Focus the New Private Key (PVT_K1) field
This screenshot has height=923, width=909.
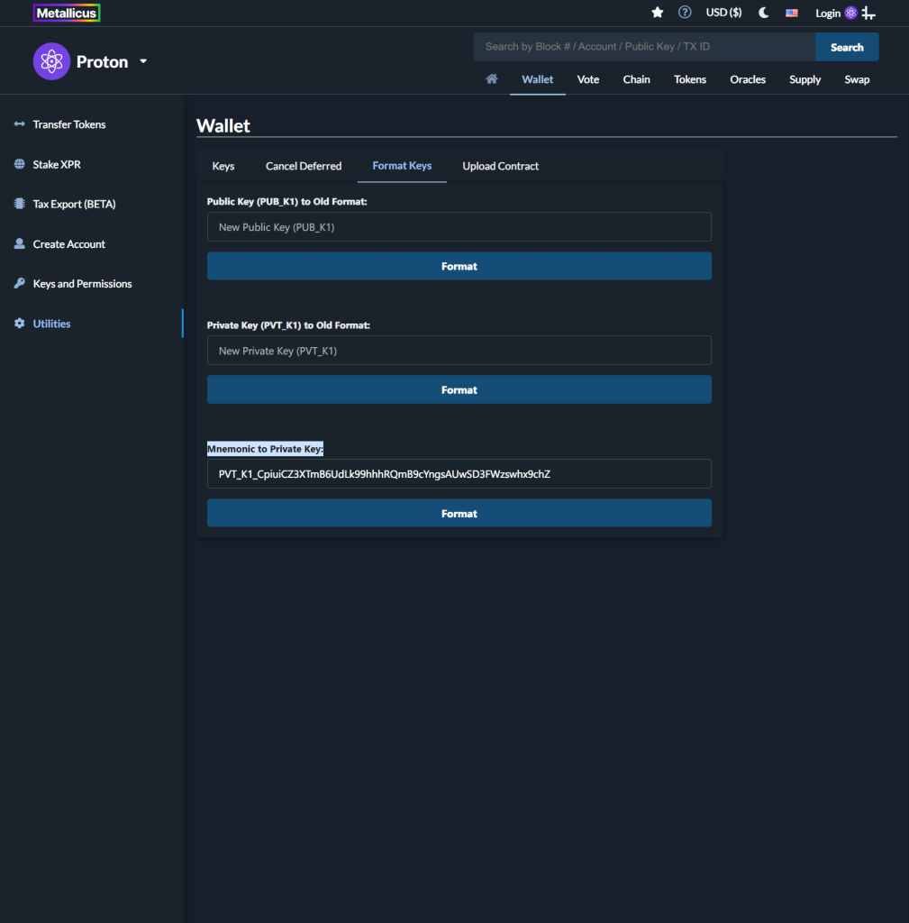(459, 351)
